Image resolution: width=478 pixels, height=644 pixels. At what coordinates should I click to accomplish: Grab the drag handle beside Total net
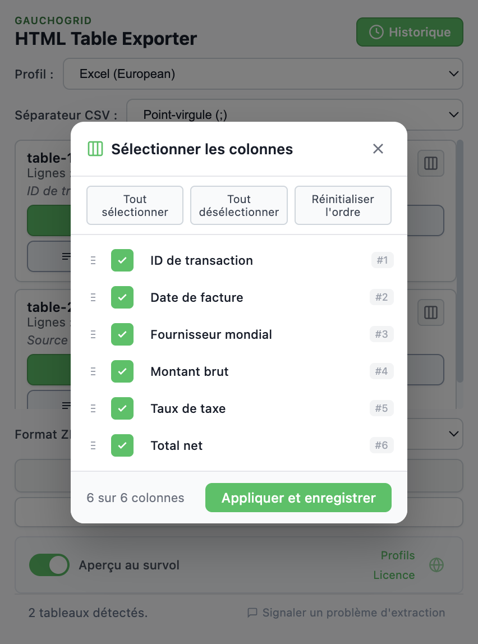click(93, 445)
